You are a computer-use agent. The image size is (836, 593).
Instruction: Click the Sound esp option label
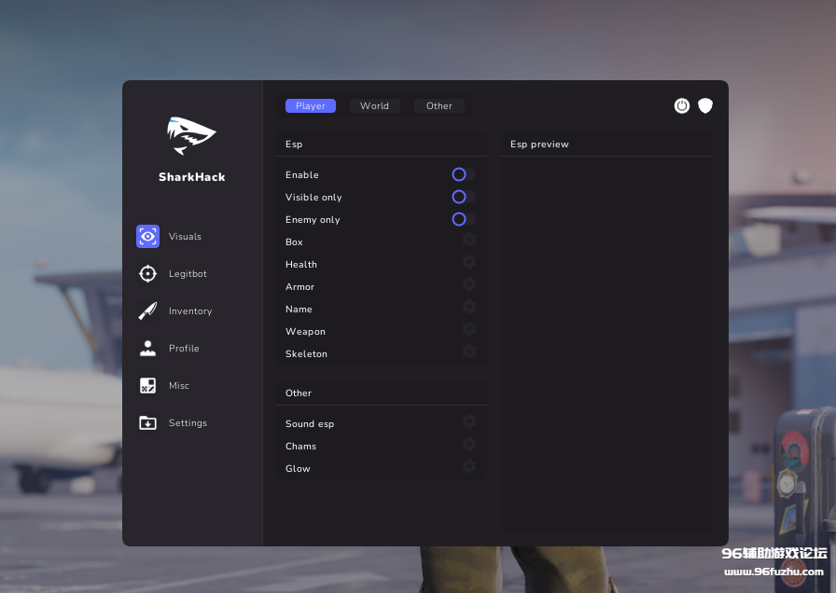pos(310,424)
